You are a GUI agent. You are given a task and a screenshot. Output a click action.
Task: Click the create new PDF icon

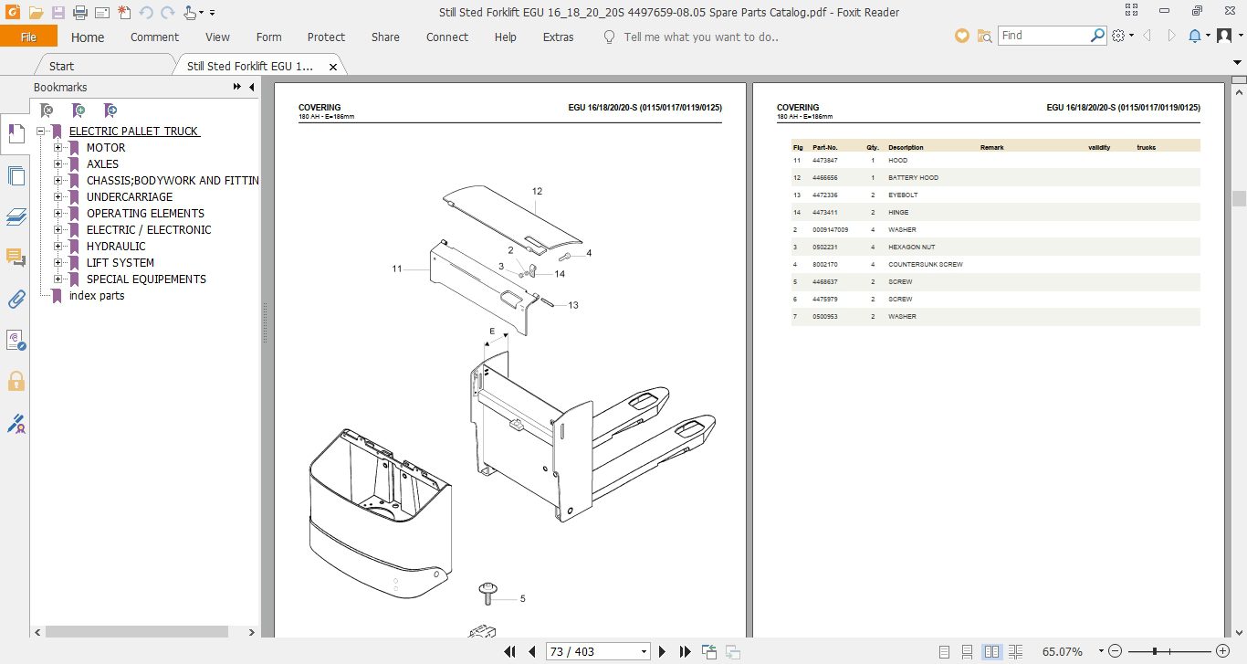click(x=124, y=13)
